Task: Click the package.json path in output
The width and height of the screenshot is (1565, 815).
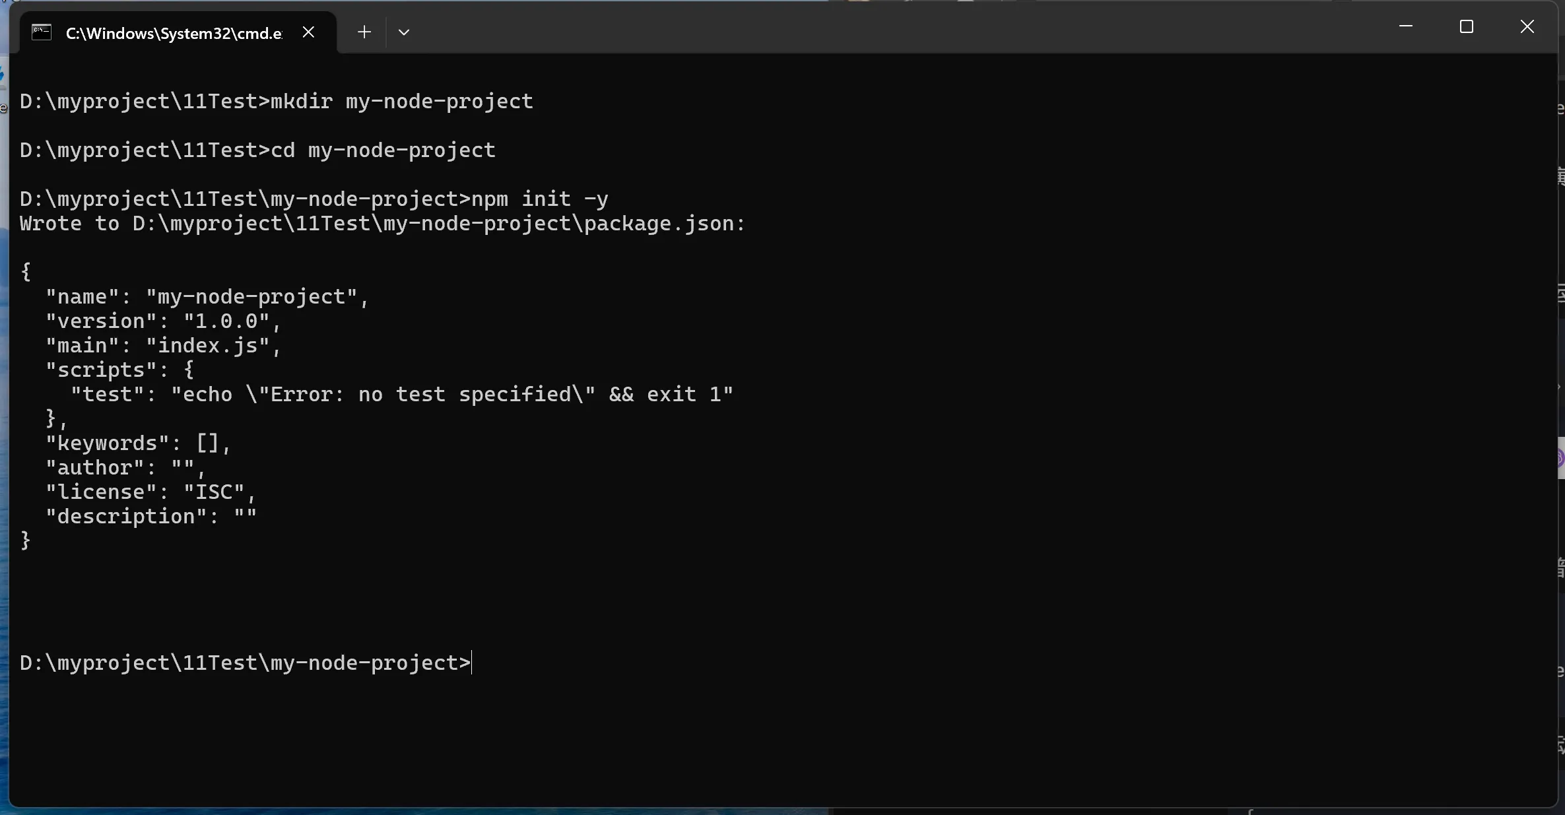Action: pyautogui.click(x=439, y=223)
